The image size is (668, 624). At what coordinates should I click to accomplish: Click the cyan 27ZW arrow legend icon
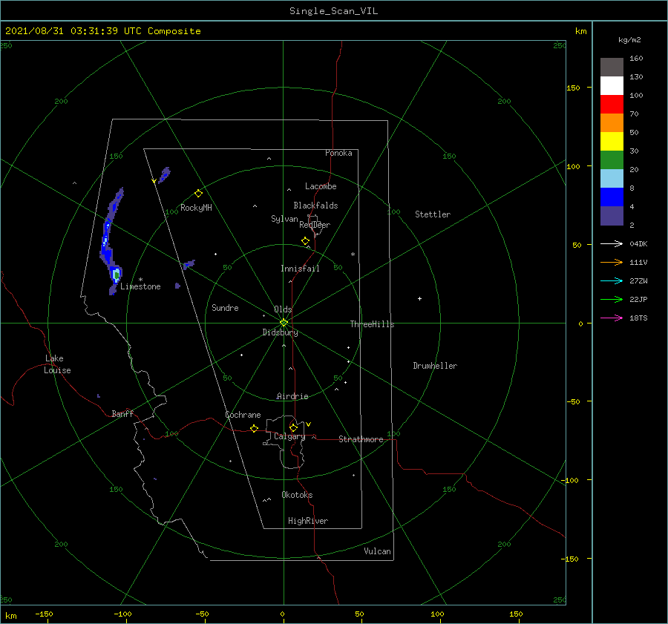coord(612,280)
